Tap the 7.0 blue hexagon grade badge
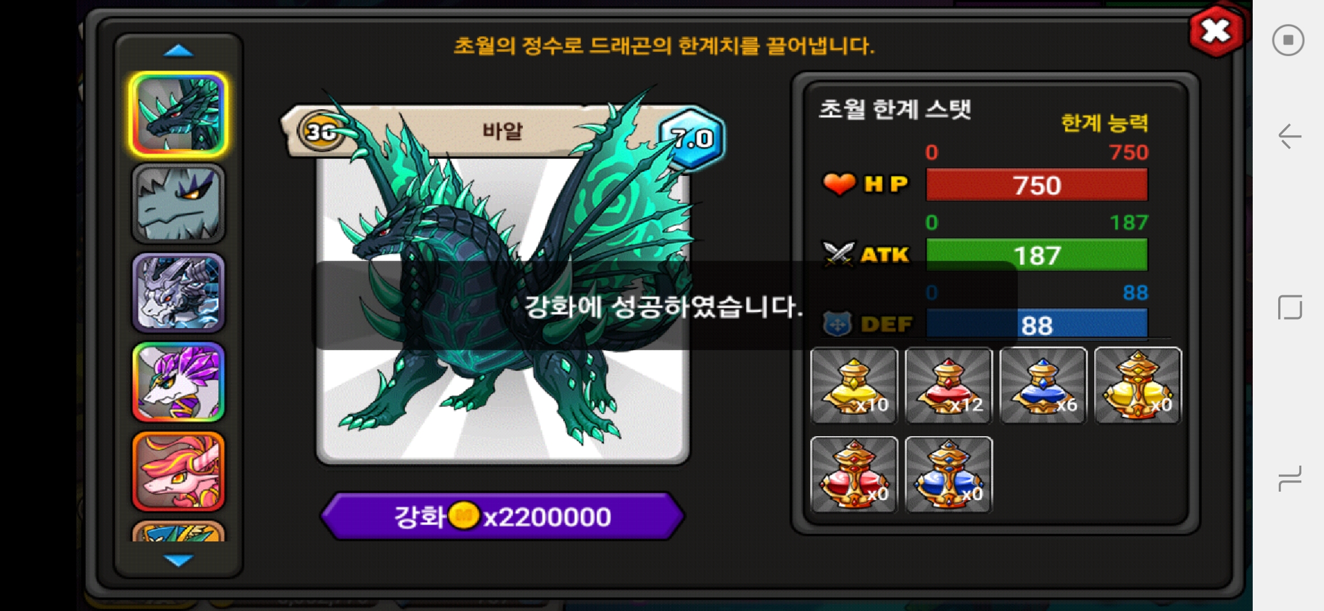This screenshot has height=611, width=1324. point(691,138)
